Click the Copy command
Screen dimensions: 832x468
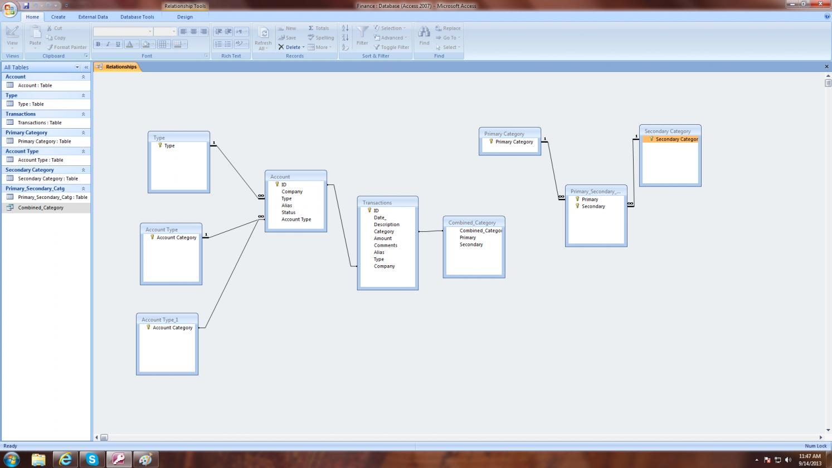56,38
